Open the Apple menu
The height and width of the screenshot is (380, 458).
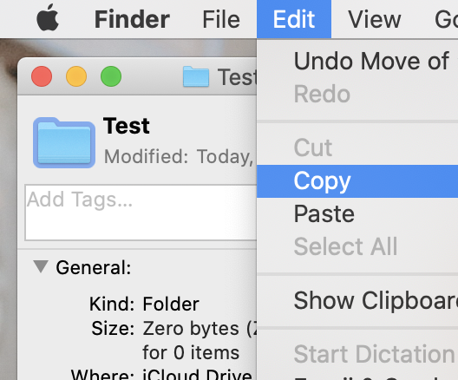(48, 18)
